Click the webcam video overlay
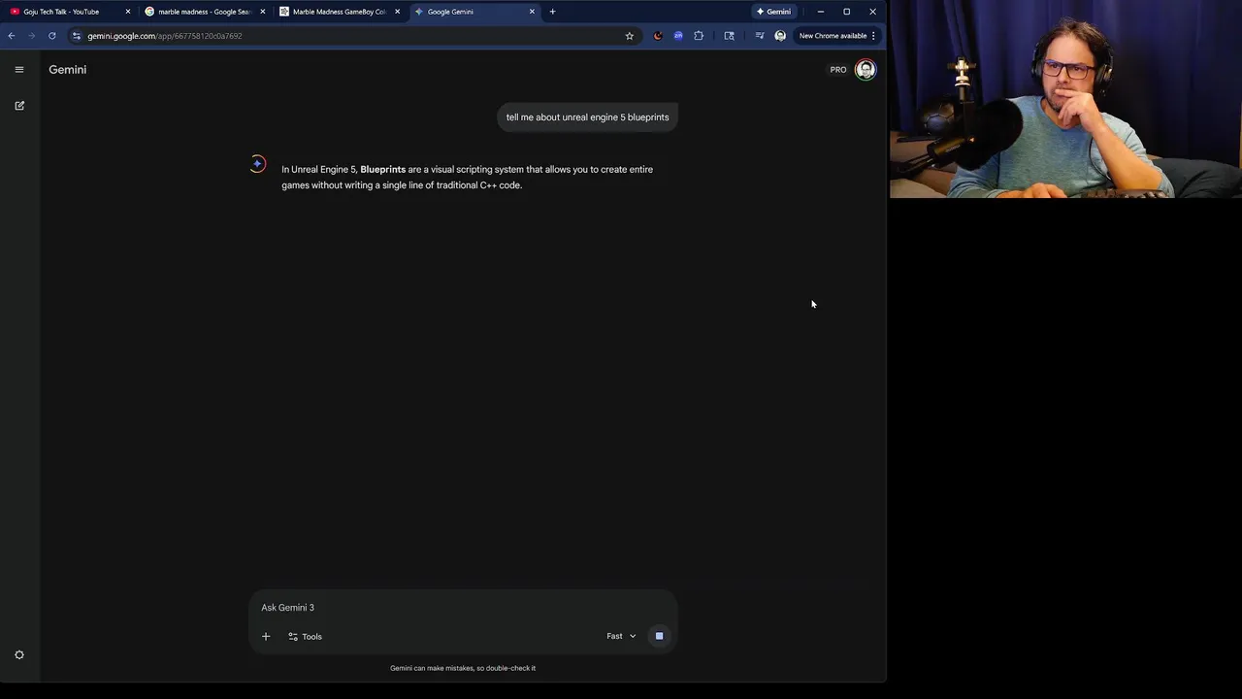Screen dimensions: 1242x699 click(1065, 99)
